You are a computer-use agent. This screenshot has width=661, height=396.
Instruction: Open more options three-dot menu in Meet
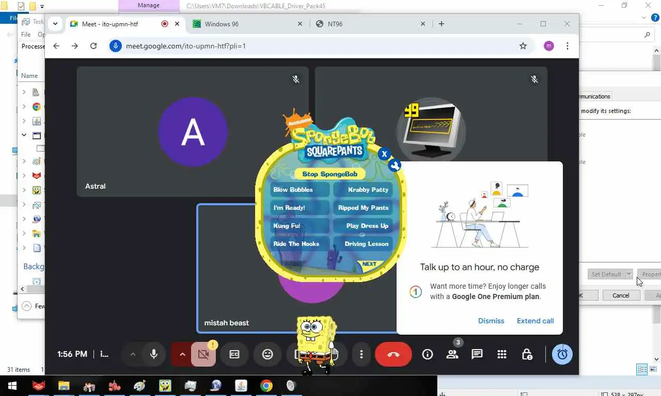(361, 354)
